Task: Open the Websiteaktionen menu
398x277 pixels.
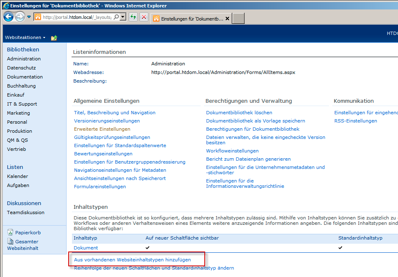Action: pyautogui.click(x=25, y=37)
